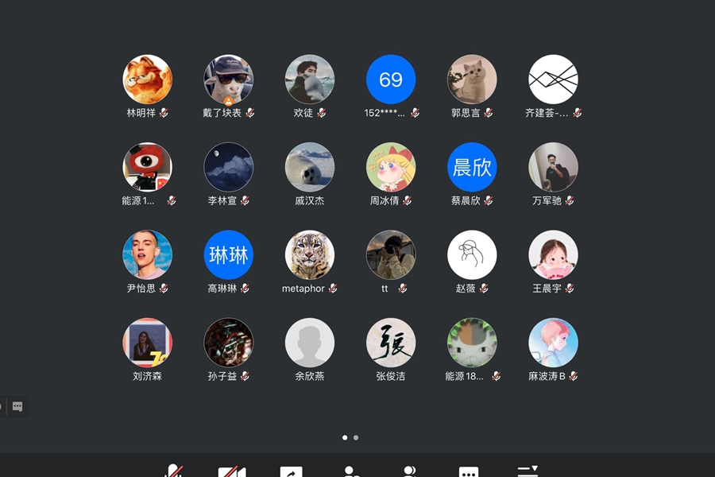This screenshot has height=477, width=715.
Task: Click the small chat icon at the left edge
Action: 17,406
